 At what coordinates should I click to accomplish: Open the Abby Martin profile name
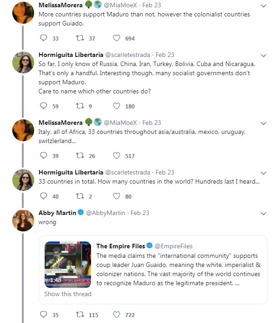[57, 213]
